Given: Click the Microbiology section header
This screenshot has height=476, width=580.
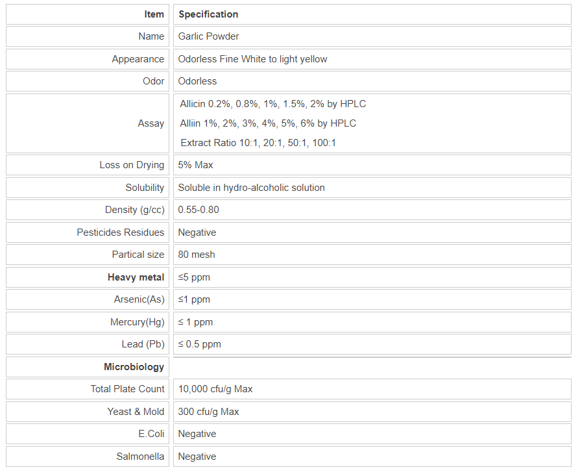Looking at the screenshot, I should (134, 367).
